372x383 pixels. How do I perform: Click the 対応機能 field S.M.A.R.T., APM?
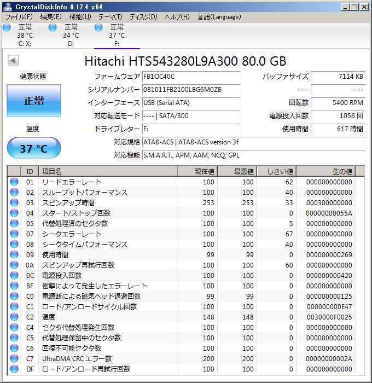coord(254,155)
